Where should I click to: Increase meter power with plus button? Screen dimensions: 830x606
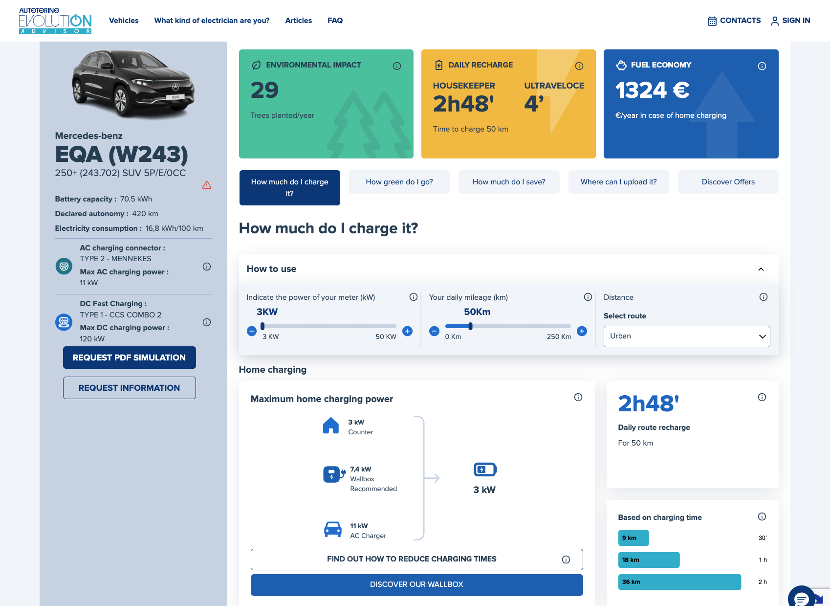(407, 331)
